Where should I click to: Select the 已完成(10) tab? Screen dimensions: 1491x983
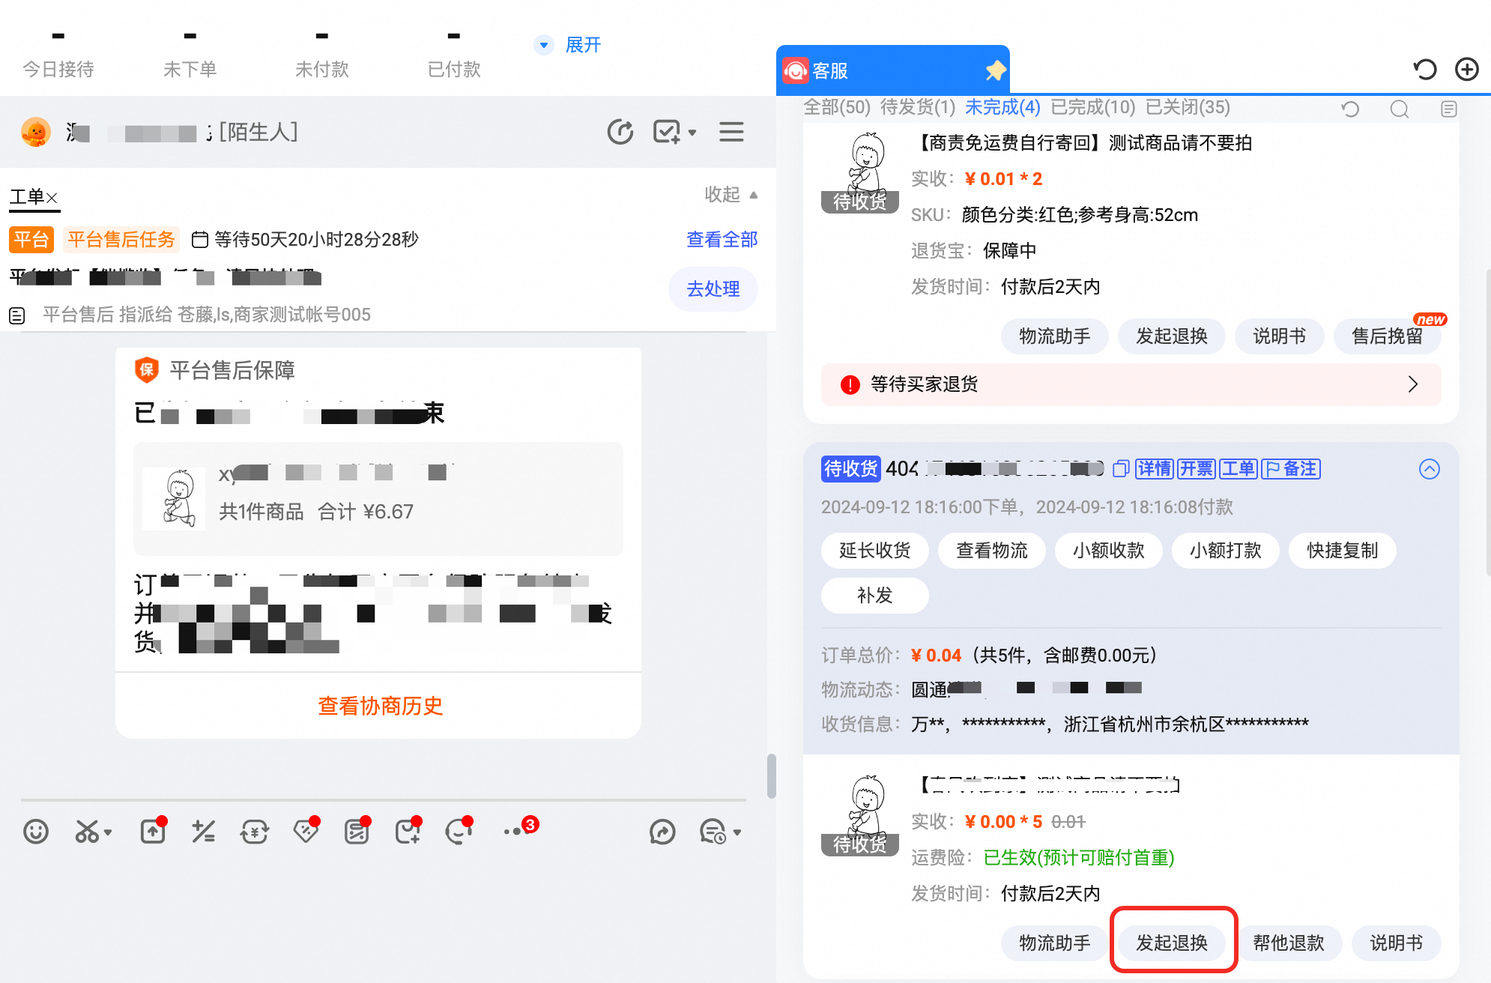[x=1092, y=107]
